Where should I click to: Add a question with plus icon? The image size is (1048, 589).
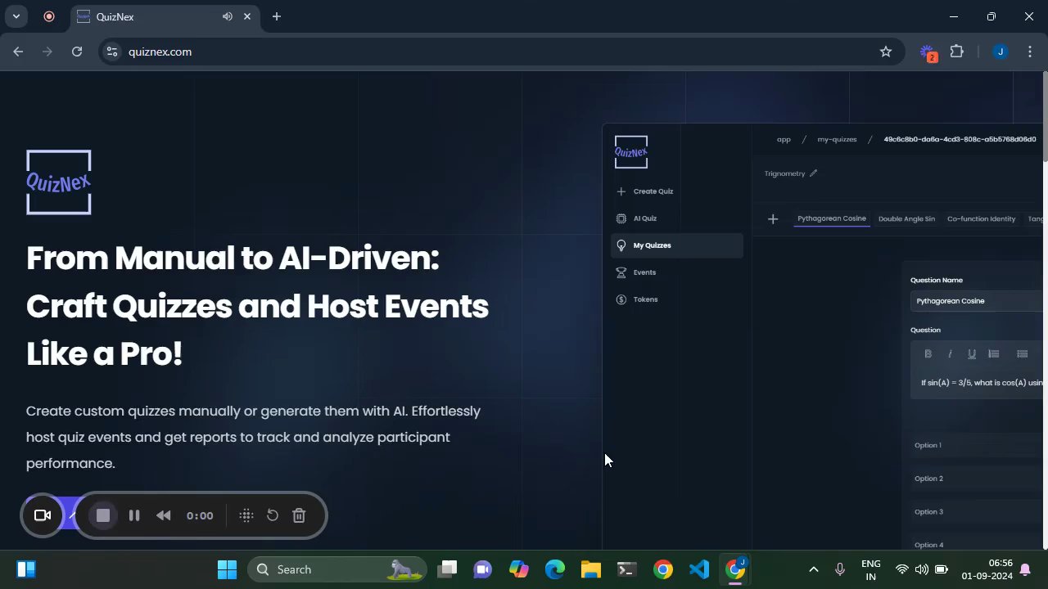773,219
